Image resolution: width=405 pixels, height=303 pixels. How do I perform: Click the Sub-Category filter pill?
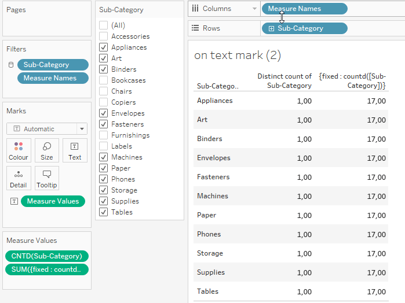53,65
